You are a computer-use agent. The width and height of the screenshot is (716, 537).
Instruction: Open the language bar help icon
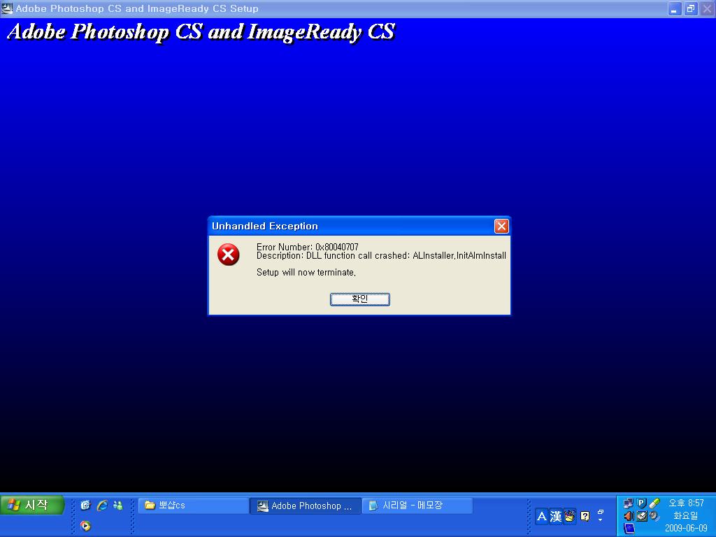point(585,517)
